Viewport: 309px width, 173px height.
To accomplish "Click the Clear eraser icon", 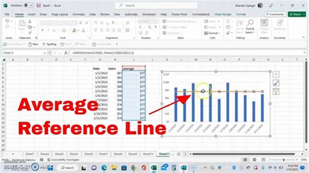I will pyautogui.click(x=228, y=33).
